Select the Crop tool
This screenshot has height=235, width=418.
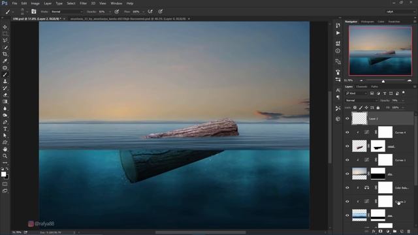click(x=5, y=54)
